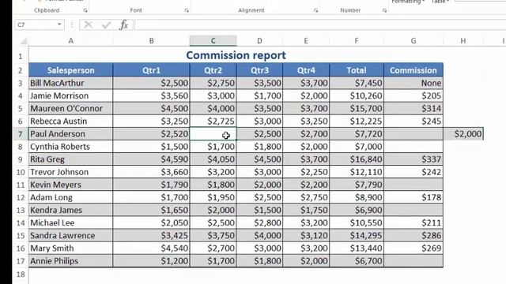This screenshot has height=284, width=506.
Task: Select column A header
Action: pos(70,41)
